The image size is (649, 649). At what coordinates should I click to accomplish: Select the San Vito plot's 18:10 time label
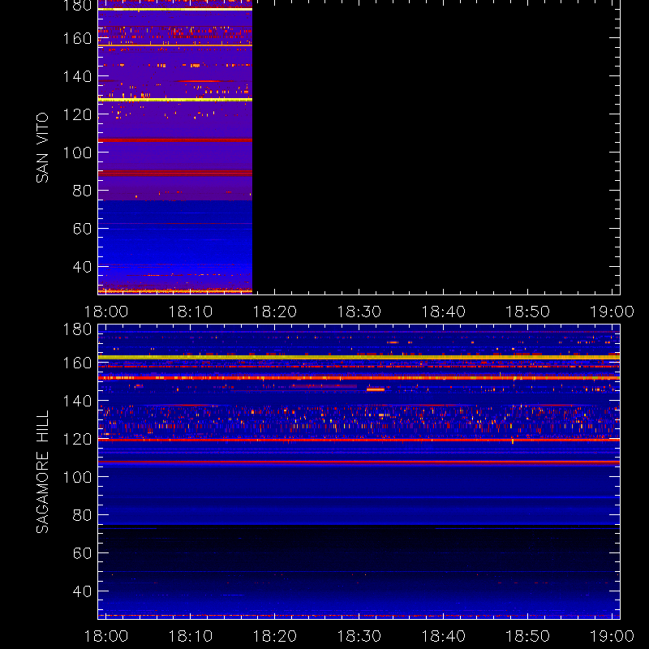[x=191, y=312]
